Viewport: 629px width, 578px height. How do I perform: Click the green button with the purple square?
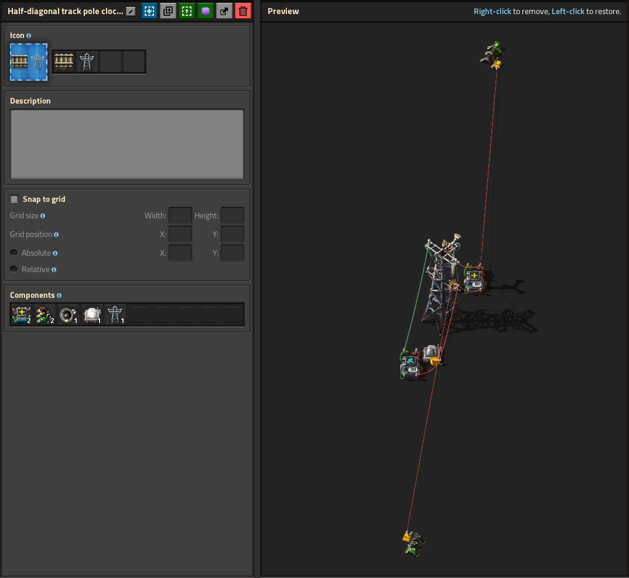(x=206, y=11)
